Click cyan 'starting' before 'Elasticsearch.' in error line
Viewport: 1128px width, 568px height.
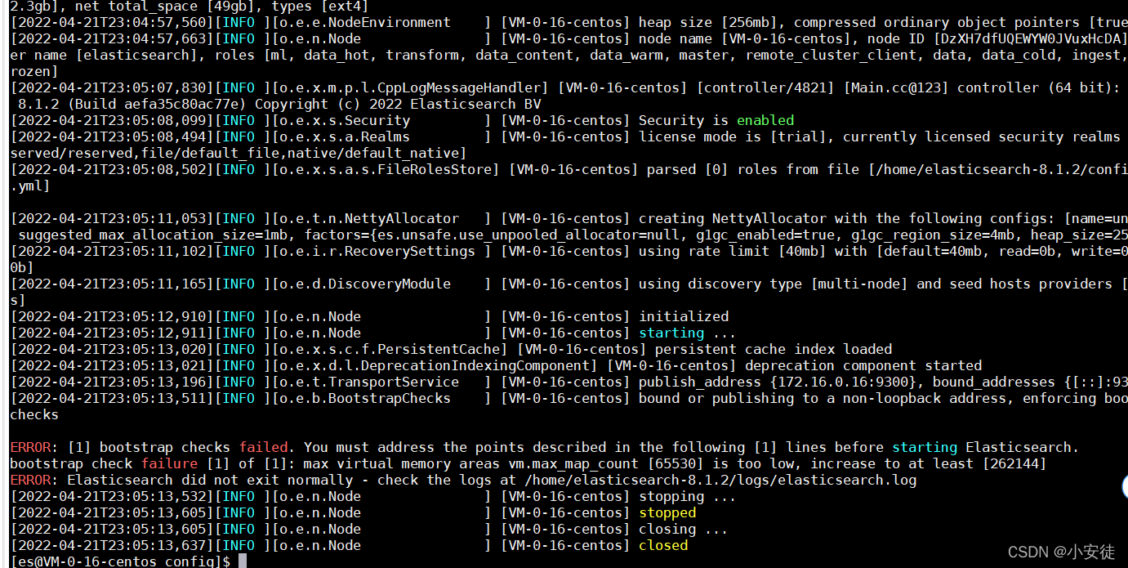point(925,447)
